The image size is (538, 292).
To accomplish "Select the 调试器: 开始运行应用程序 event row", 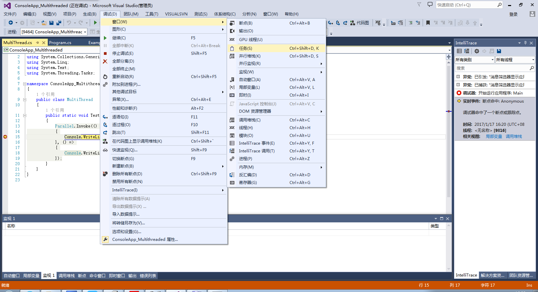I will tap(495, 93).
